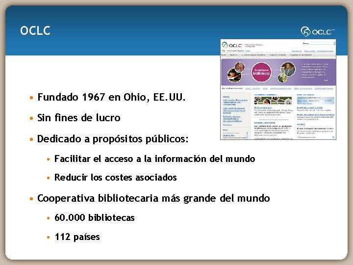The height and width of the screenshot is (265, 353).
Task: Click the Home tab in website screenshot
Action: pos(224,55)
